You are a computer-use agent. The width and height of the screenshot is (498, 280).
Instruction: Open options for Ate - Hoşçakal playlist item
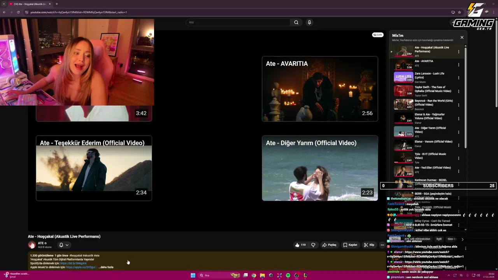(458, 51)
